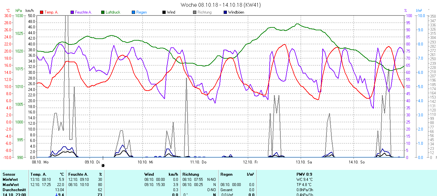This screenshot has width=437, height=196.
Task: Click the blue Regen legend square
Action: (133, 13)
